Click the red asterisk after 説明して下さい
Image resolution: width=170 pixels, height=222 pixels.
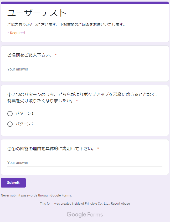(98, 149)
